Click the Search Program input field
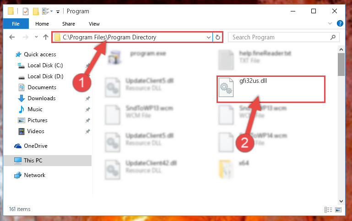This screenshot has width=352, height=221. [x=279, y=37]
